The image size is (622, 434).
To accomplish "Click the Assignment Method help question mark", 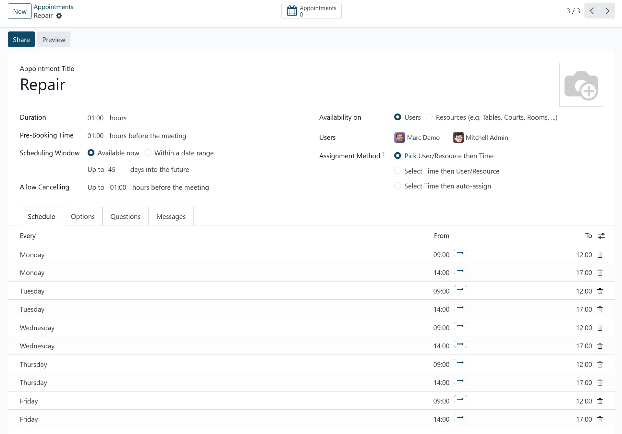I will tap(383, 154).
